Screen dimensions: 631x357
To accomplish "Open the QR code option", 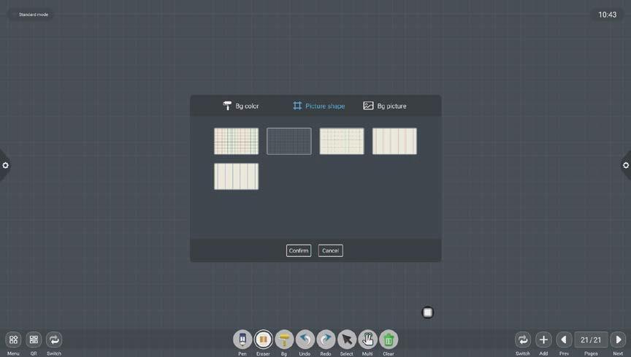I will coord(34,339).
